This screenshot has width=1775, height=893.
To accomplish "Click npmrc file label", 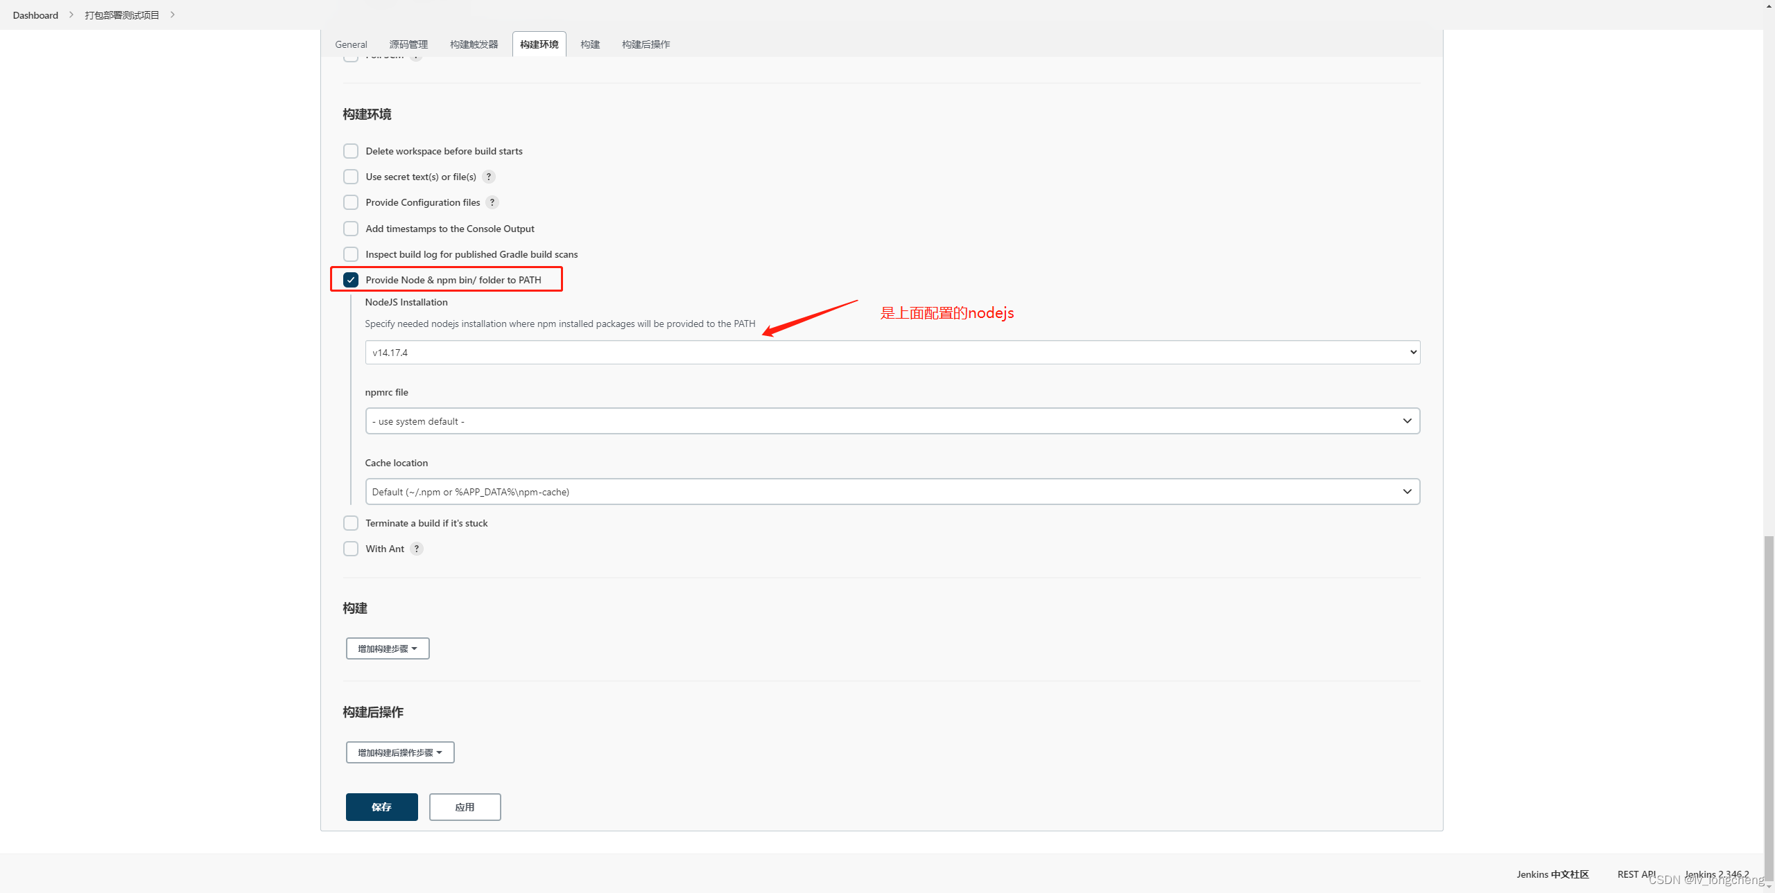I will [387, 392].
